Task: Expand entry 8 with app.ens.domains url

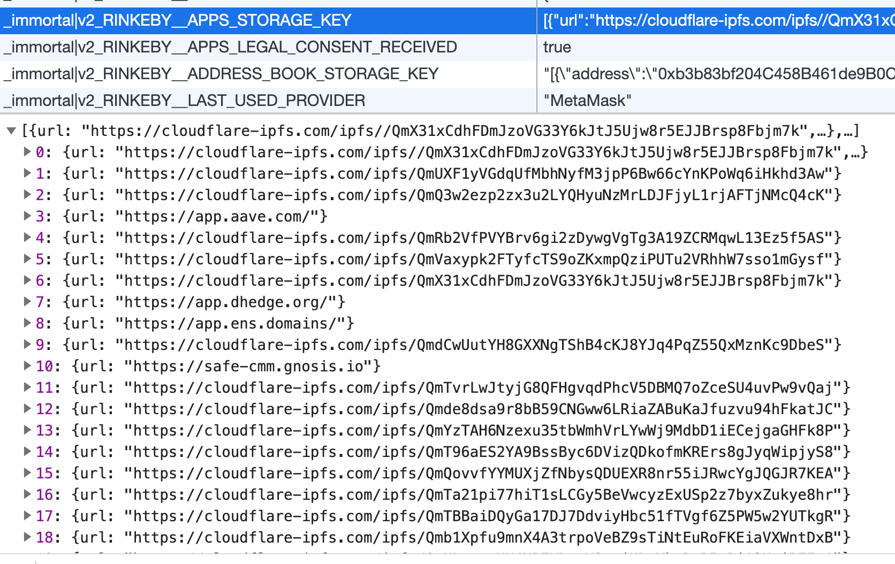Action: (27, 323)
